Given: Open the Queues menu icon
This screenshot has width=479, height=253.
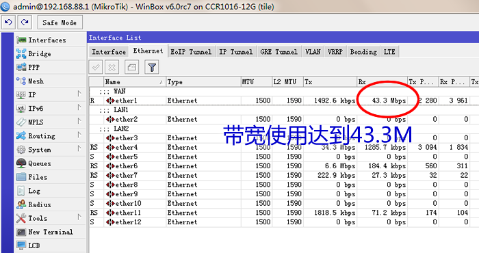Looking at the screenshot, I should pyautogui.click(x=21, y=163).
